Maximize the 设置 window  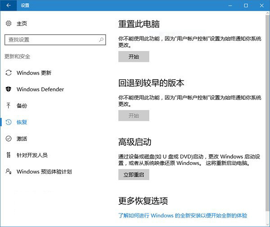[246, 5]
